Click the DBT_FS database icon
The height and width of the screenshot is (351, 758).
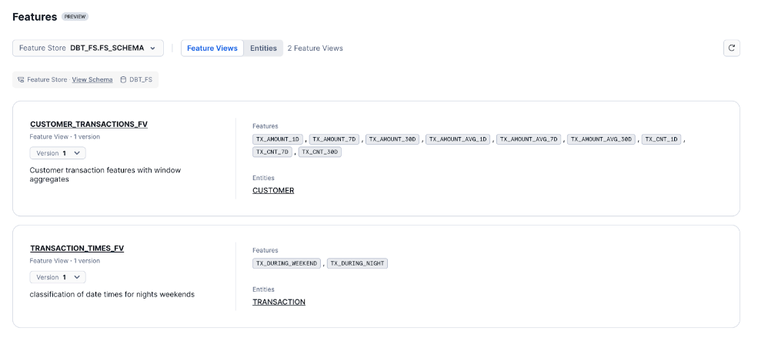point(123,80)
